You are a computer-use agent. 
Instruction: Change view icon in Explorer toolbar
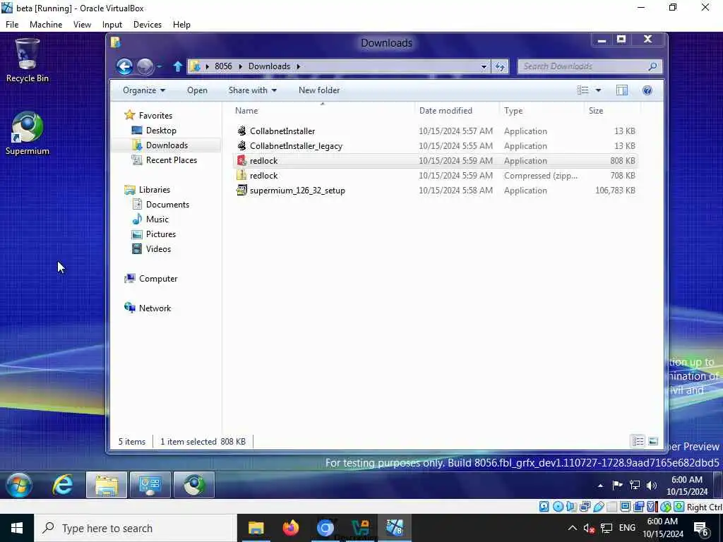pyautogui.click(x=582, y=90)
